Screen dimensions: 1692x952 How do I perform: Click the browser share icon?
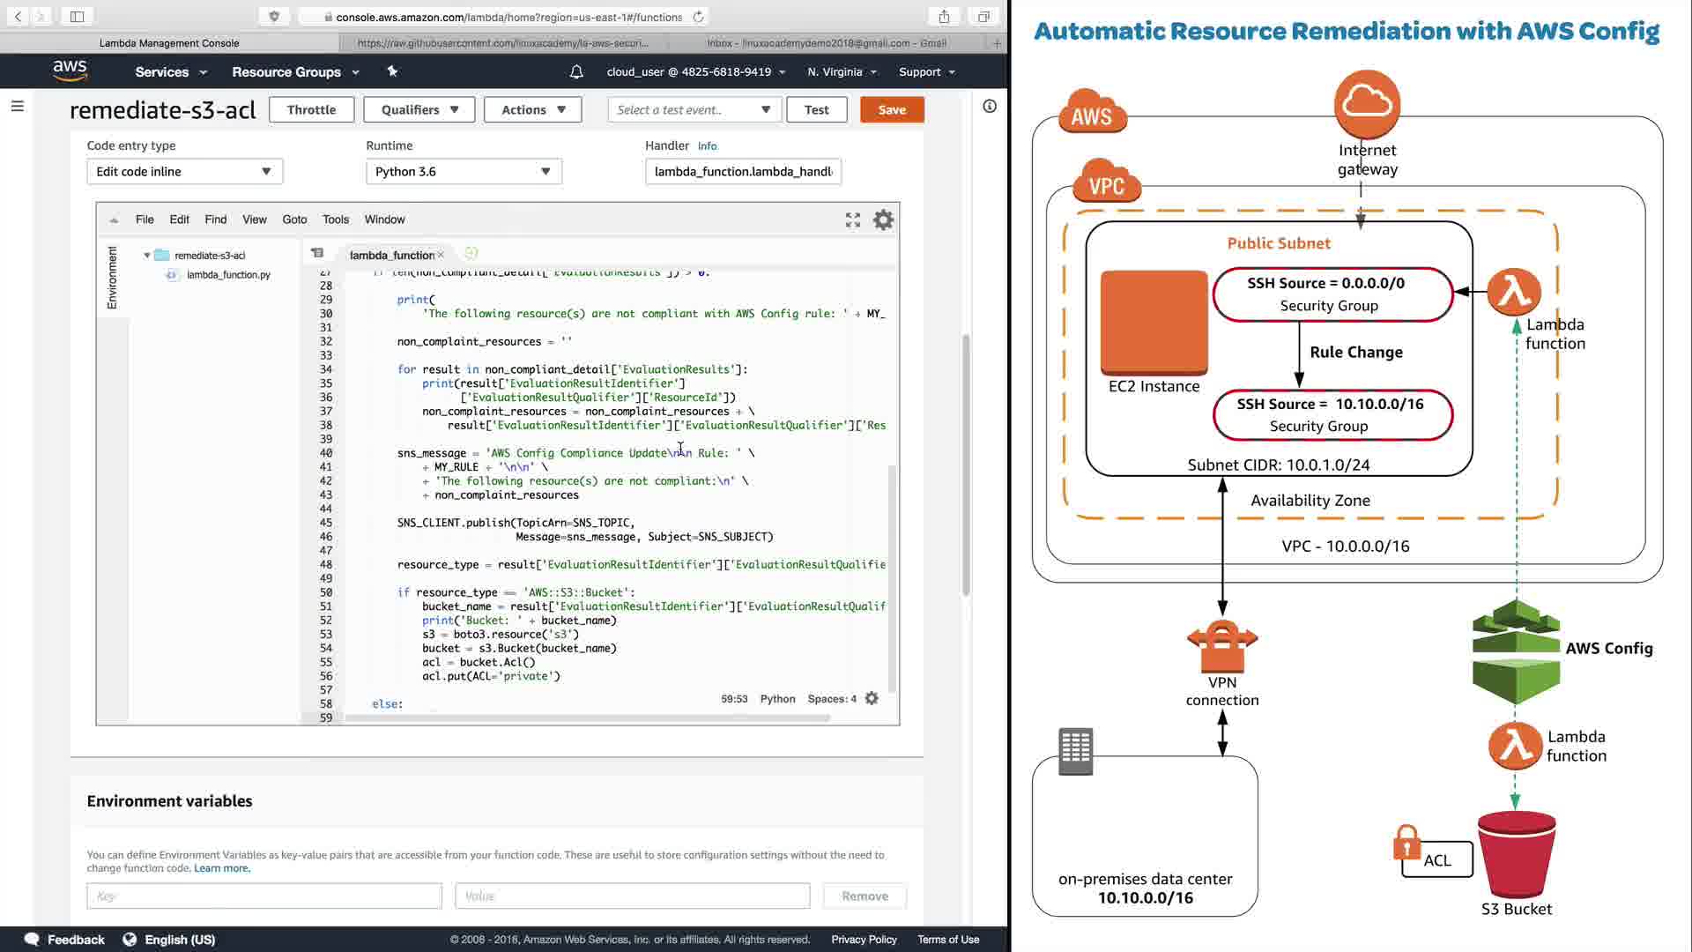point(944,17)
